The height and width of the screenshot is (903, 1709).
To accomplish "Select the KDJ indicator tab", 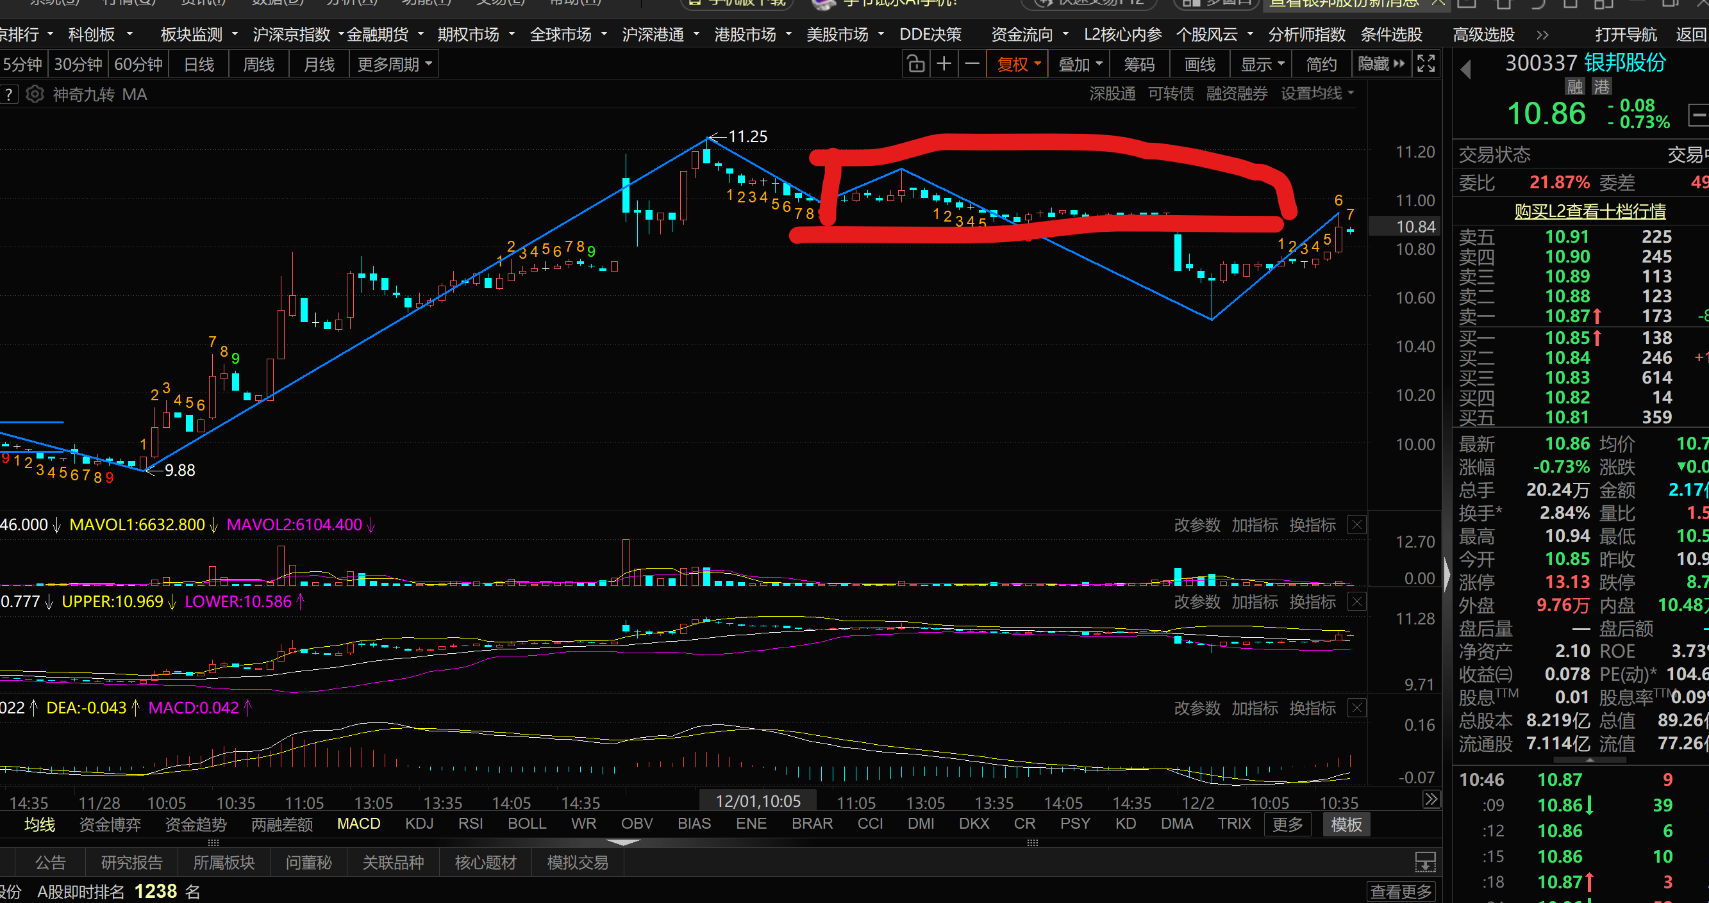I will (419, 824).
